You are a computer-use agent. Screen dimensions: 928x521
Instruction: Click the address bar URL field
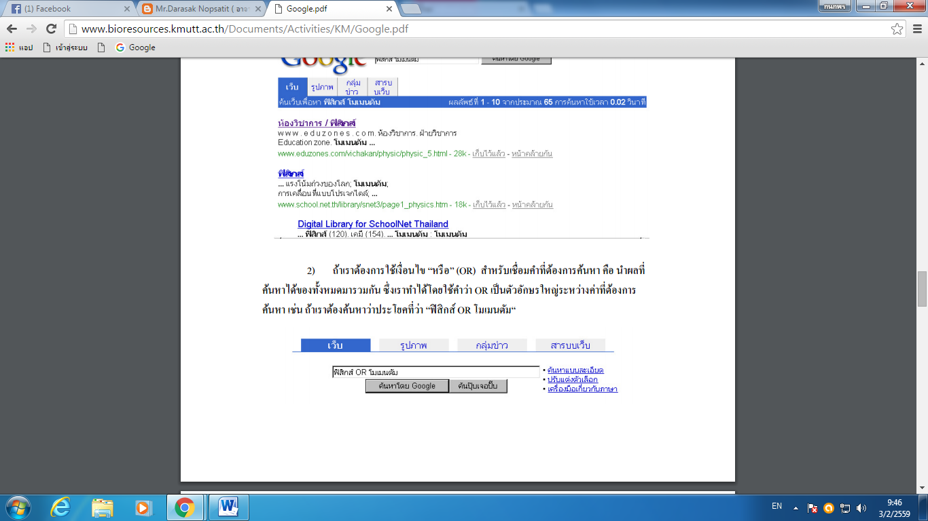click(476, 29)
